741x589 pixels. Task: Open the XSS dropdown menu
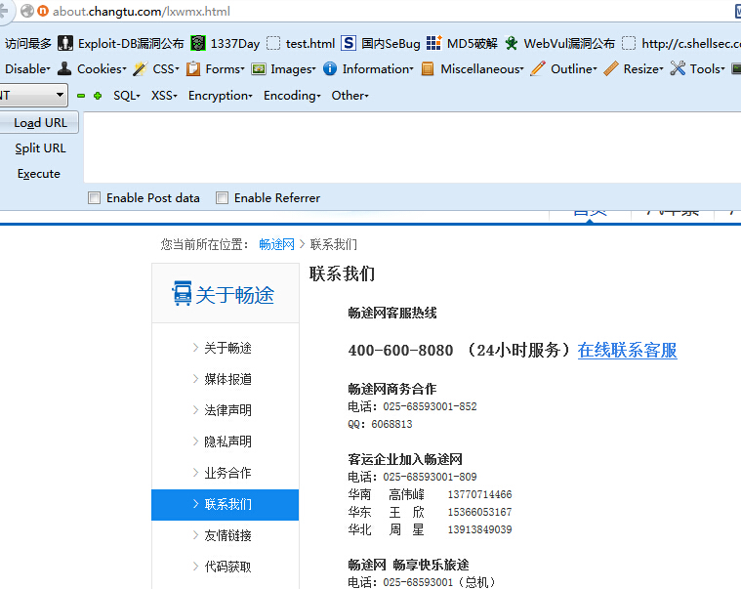[164, 96]
